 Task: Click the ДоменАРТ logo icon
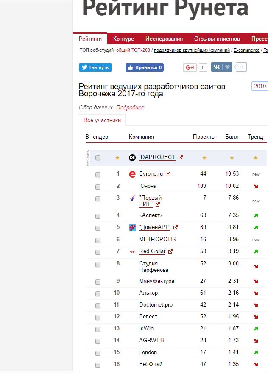(x=132, y=228)
